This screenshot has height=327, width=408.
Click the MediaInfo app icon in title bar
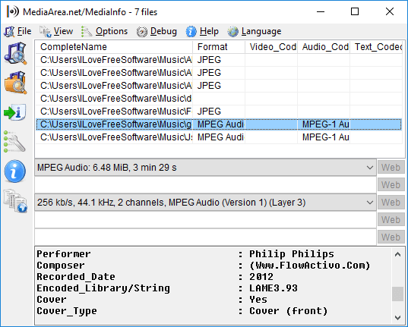(13, 11)
